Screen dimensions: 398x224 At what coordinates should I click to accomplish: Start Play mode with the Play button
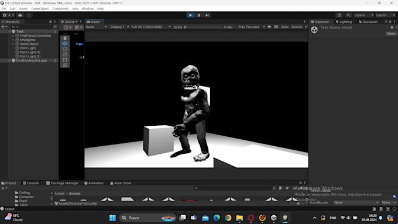[190, 15]
